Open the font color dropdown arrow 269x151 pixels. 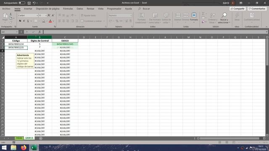(53, 21)
